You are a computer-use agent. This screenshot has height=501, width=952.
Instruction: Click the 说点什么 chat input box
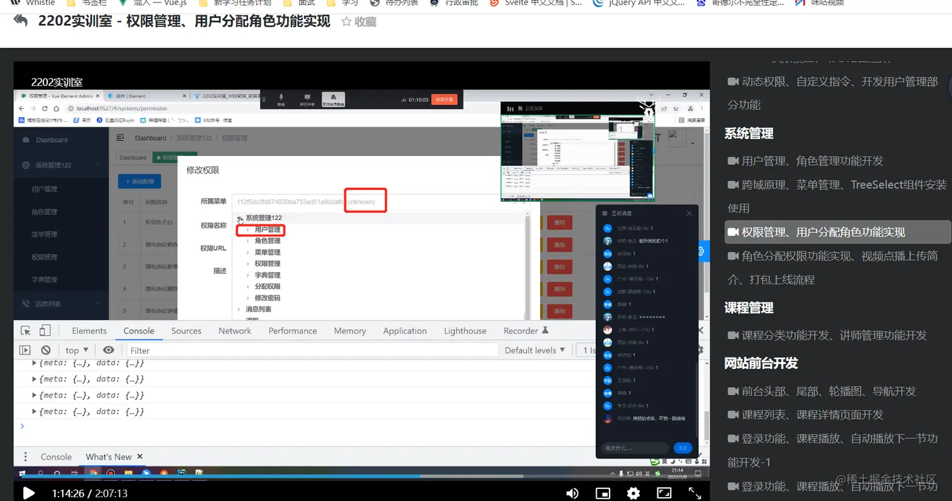(635, 448)
